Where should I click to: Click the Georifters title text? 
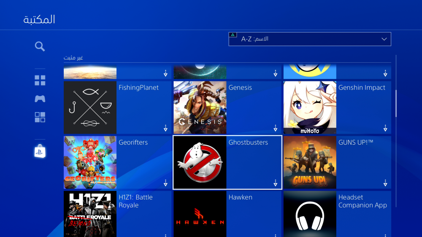133,142
